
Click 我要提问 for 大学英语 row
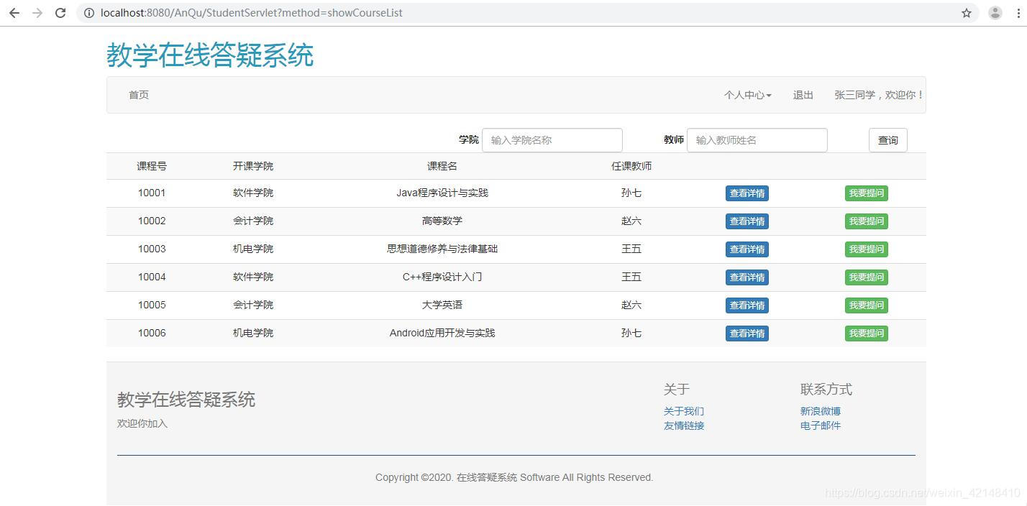[867, 305]
